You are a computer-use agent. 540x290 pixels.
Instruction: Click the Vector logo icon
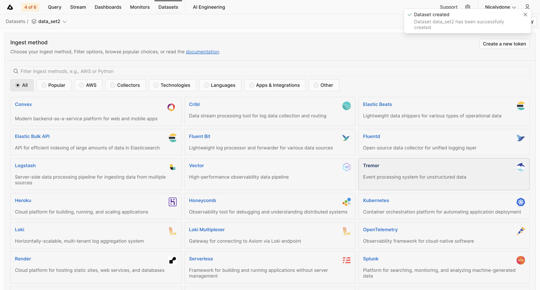(346, 167)
